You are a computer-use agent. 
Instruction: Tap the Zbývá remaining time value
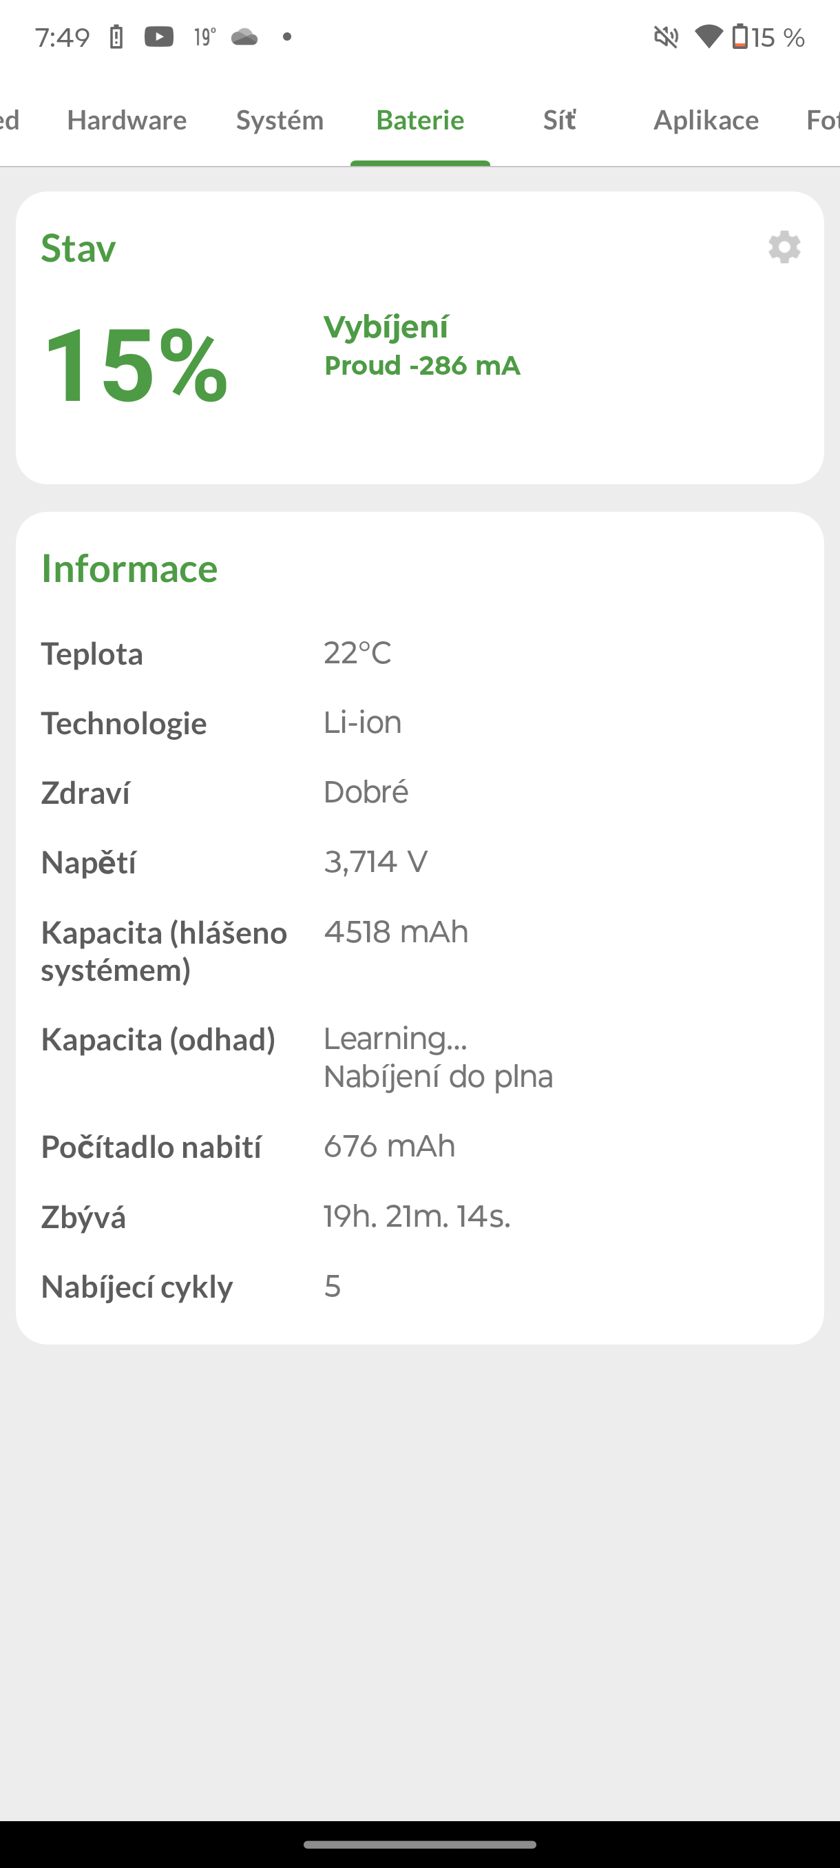pyautogui.click(x=417, y=1216)
